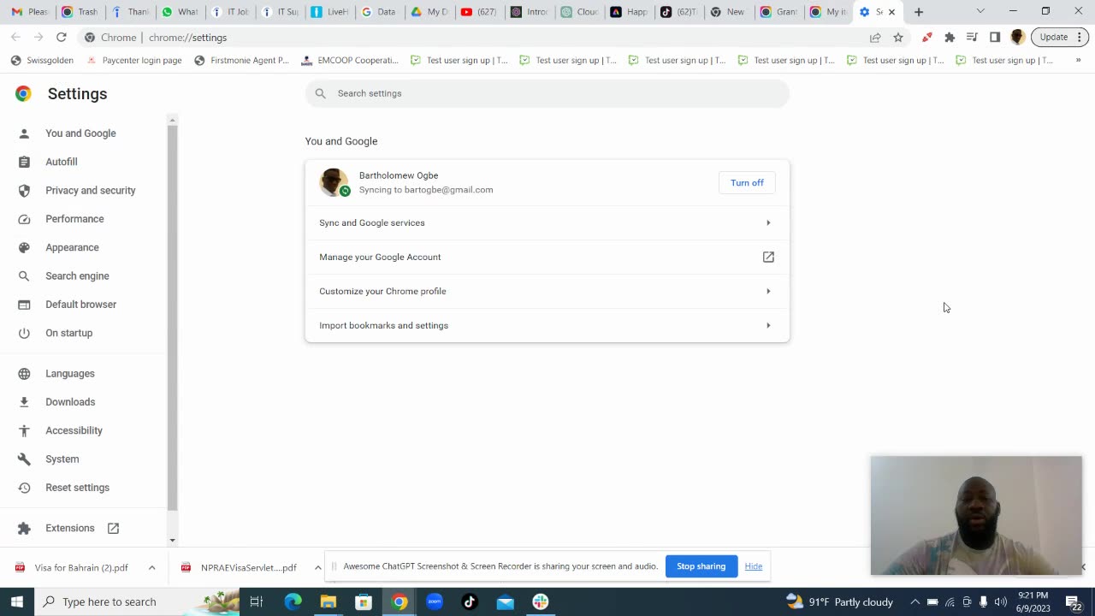Open the Windows notification center
This screenshot has width=1095, height=616.
[1073, 601]
